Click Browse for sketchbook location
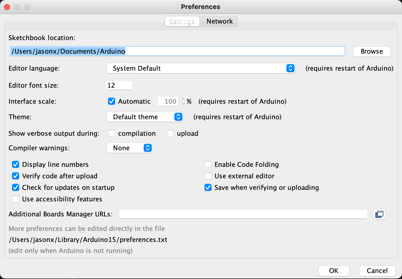 [372, 51]
